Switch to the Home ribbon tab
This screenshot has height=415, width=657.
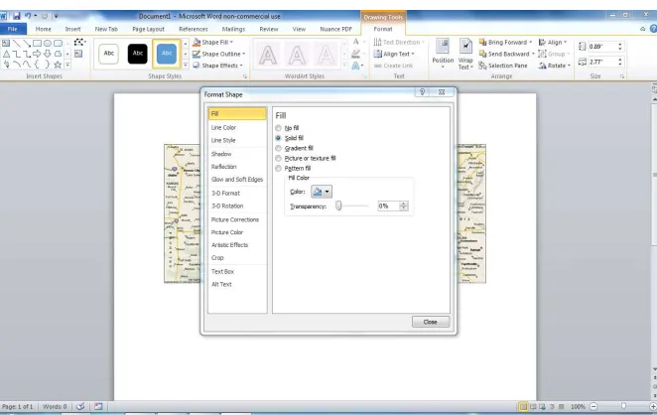click(x=43, y=29)
